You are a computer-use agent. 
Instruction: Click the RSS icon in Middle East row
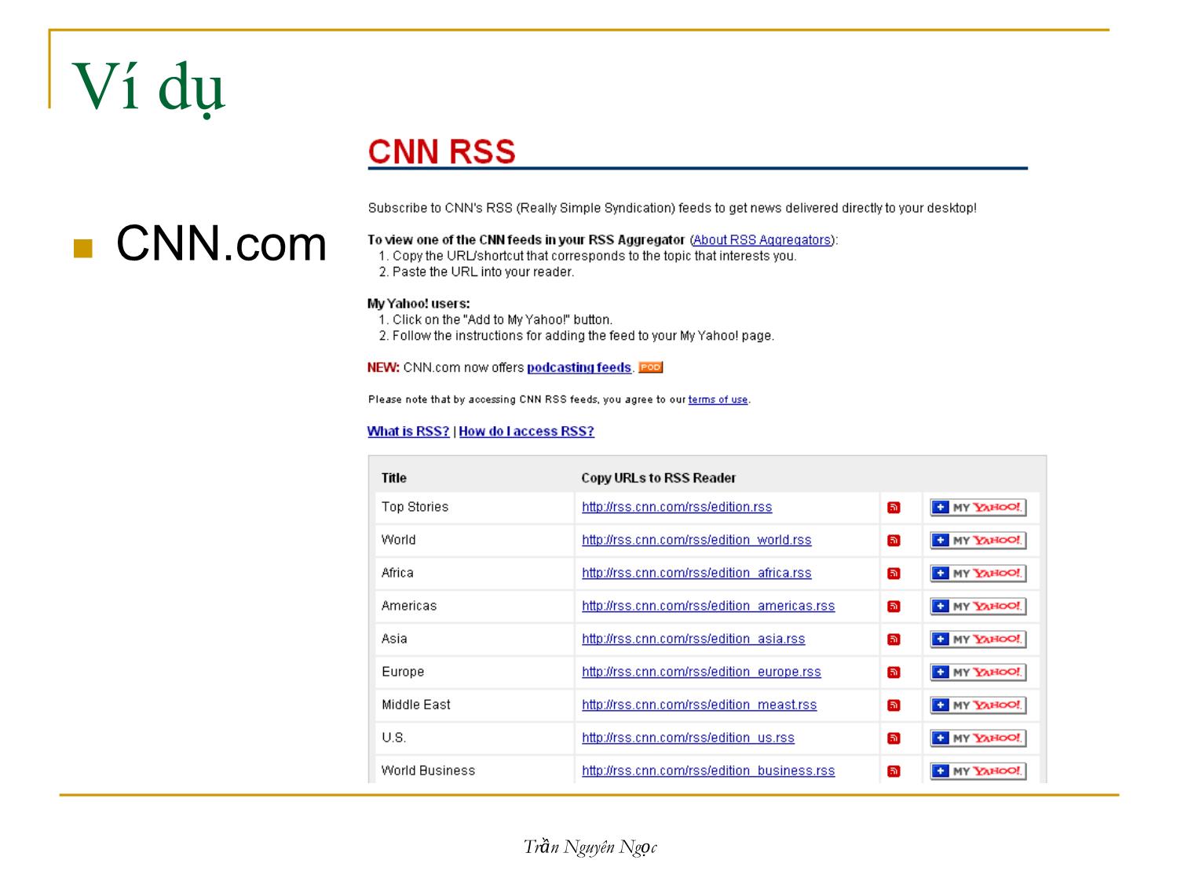(x=894, y=705)
